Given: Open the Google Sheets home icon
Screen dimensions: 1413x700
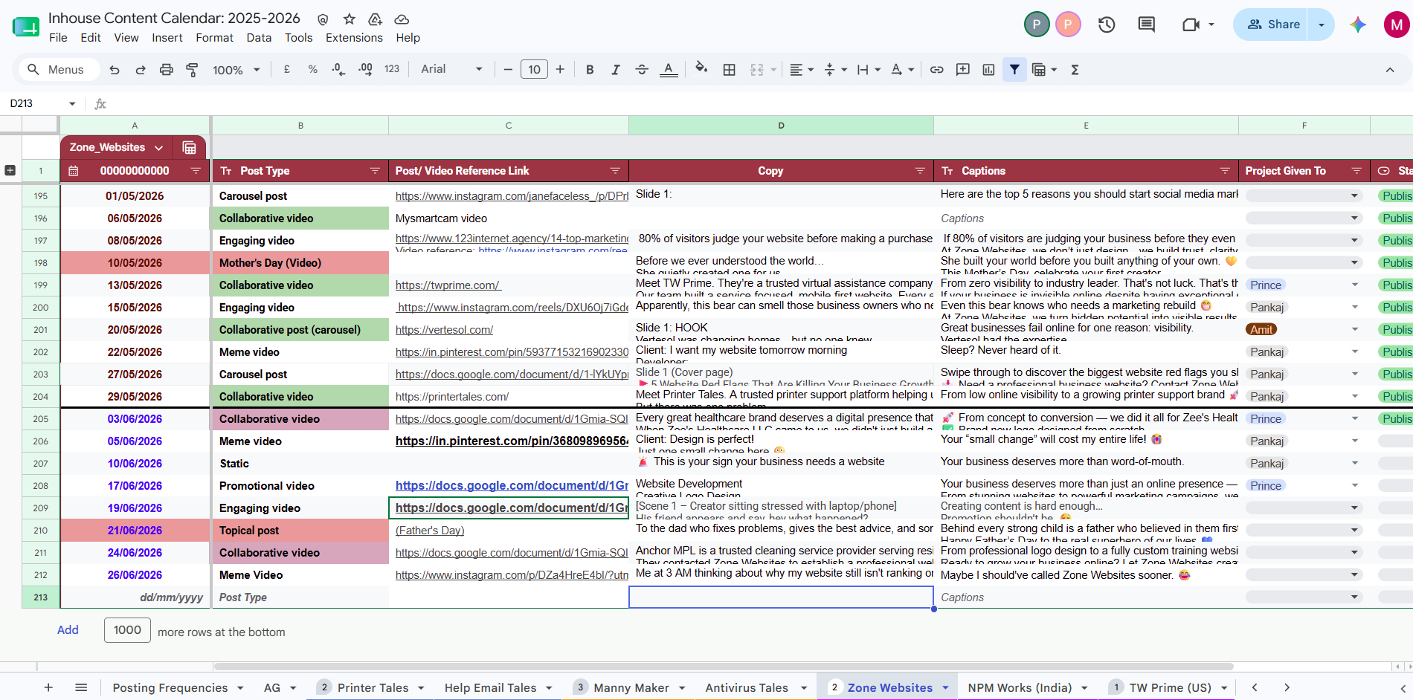Looking at the screenshot, I should 26,27.
